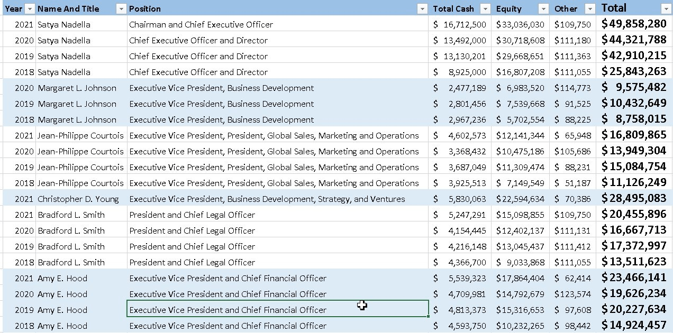Screen dimensions: 673x333
Task: Click total cell showing $28,495,083
Action: pos(634,199)
